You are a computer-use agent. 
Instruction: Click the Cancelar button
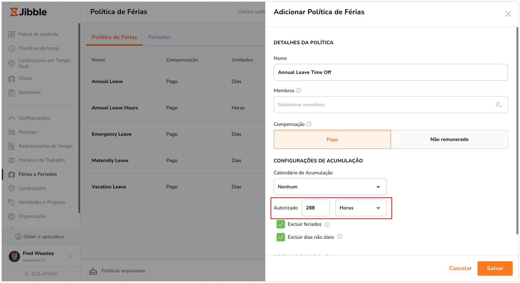point(460,268)
